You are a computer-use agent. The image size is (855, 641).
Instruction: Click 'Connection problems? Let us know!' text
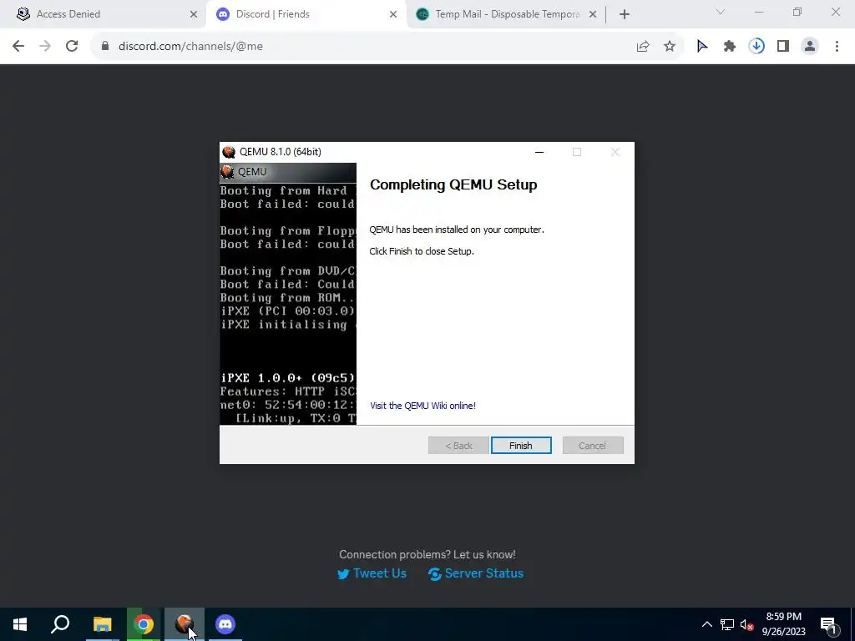coord(427,554)
